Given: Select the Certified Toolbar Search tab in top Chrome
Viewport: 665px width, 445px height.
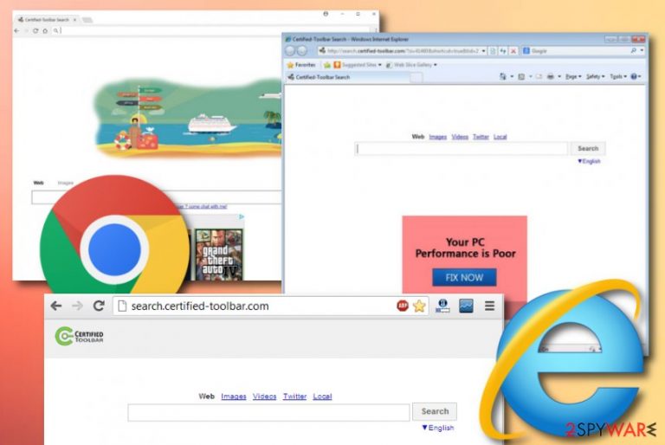Looking at the screenshot, I should pos(48,20).
